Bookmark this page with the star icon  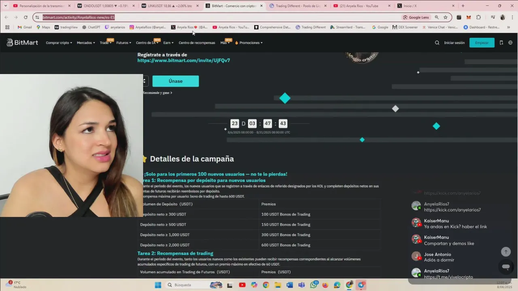point(446,17)
